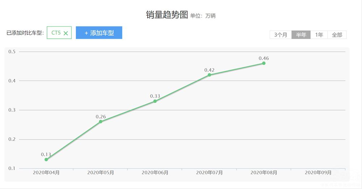Click the CT5 comparison model tag

56,33
